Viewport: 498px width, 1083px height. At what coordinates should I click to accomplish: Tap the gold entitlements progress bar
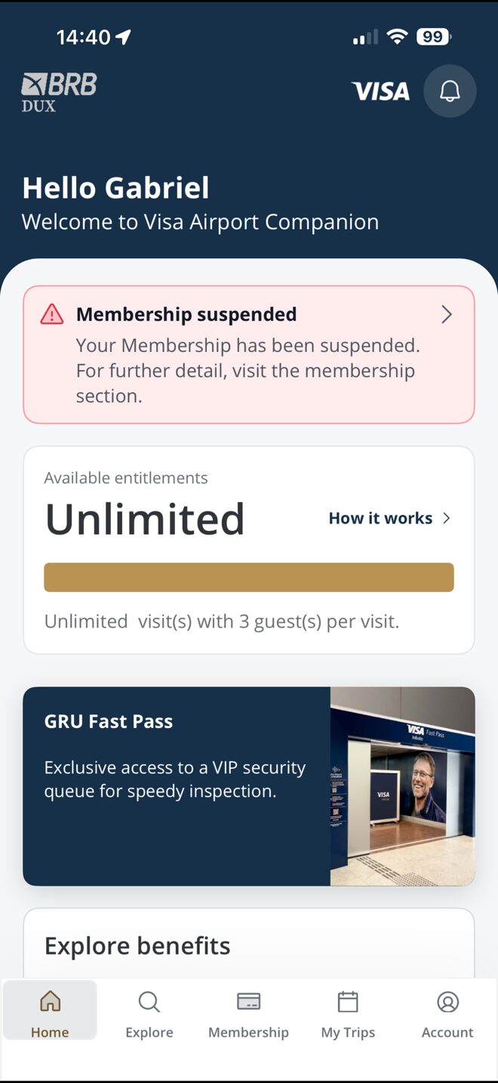[249, 577]
